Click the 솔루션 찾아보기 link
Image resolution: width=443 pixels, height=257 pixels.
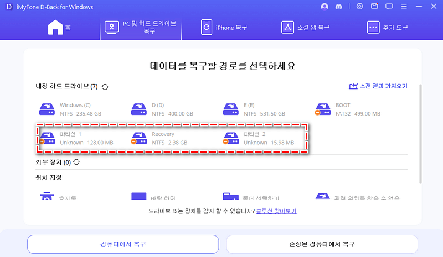coord(276,211)
